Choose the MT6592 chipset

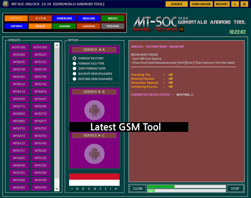point(19,99)
